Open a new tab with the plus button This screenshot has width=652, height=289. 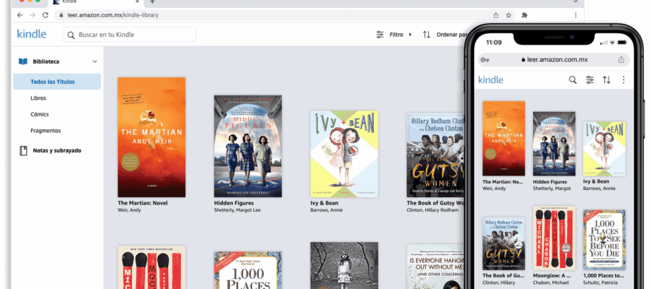152,2
